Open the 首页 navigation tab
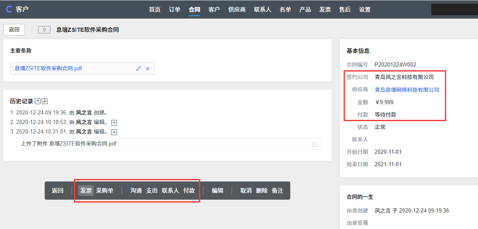 pos(155,10)
